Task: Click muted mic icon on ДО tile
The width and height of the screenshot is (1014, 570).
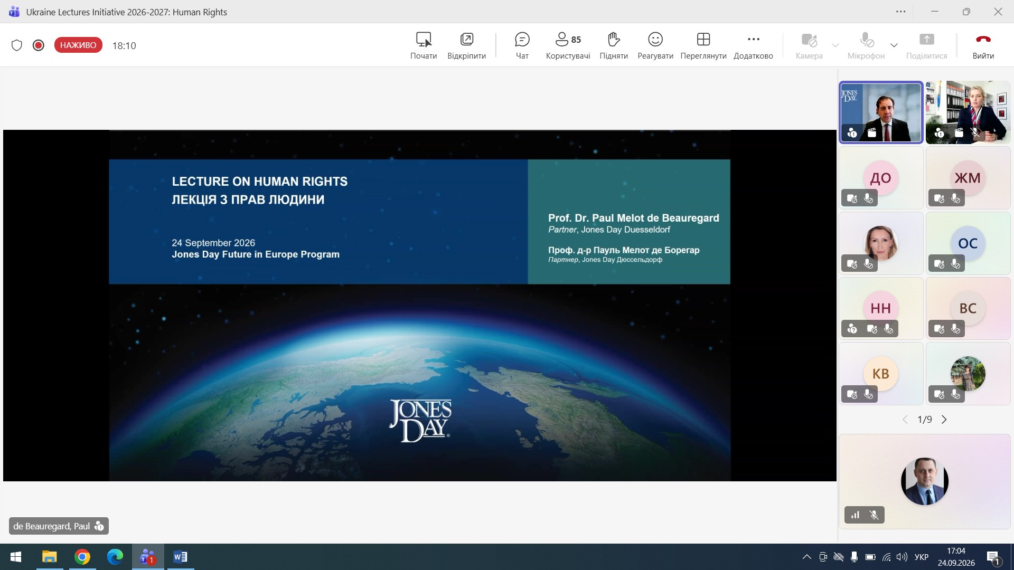Action: point(869,198)
